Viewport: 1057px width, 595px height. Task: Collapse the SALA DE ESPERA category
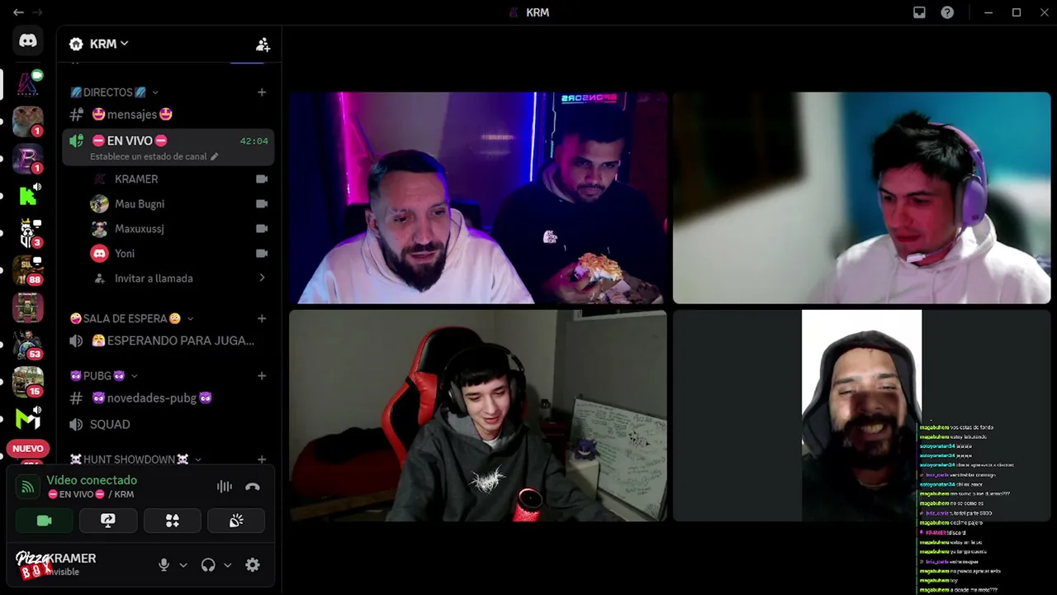[132, 318]
